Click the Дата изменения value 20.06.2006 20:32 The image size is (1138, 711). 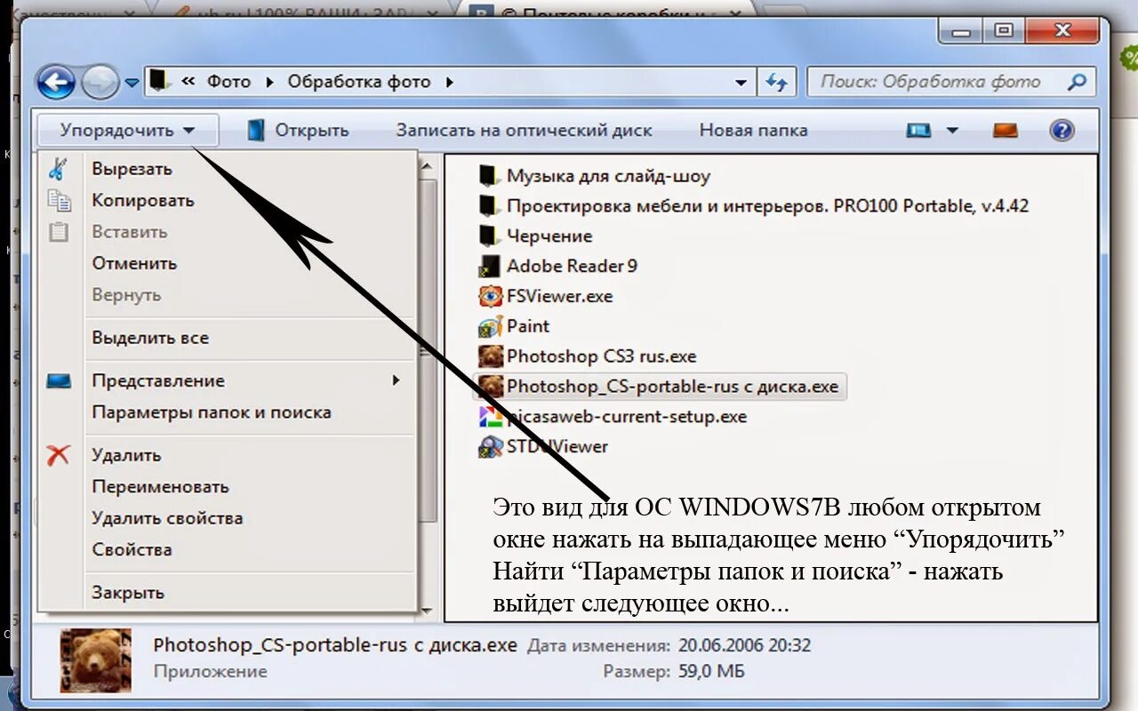[743, 646]
